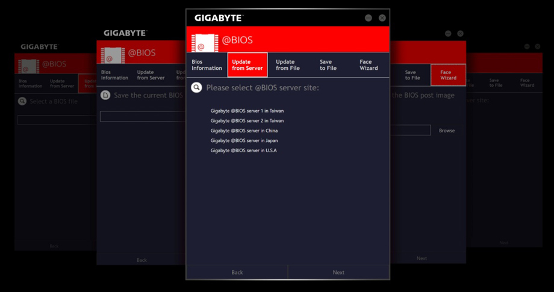Open Save to File tab in Face Wizard window
Viewport: 554px width, 292px height.
[412, 75]
